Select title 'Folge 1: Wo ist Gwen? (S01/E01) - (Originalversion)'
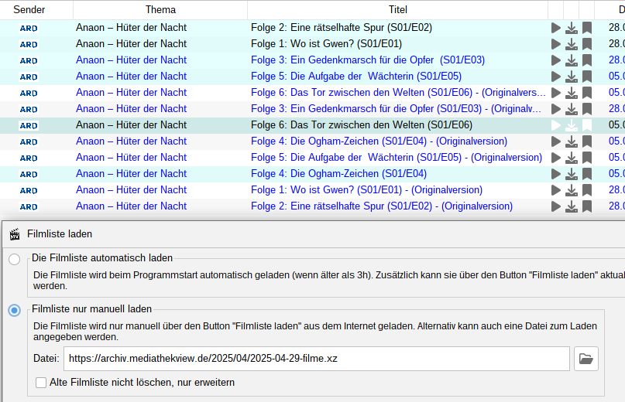The height and width of the screenshot is (402, 625). coord(366,190)
